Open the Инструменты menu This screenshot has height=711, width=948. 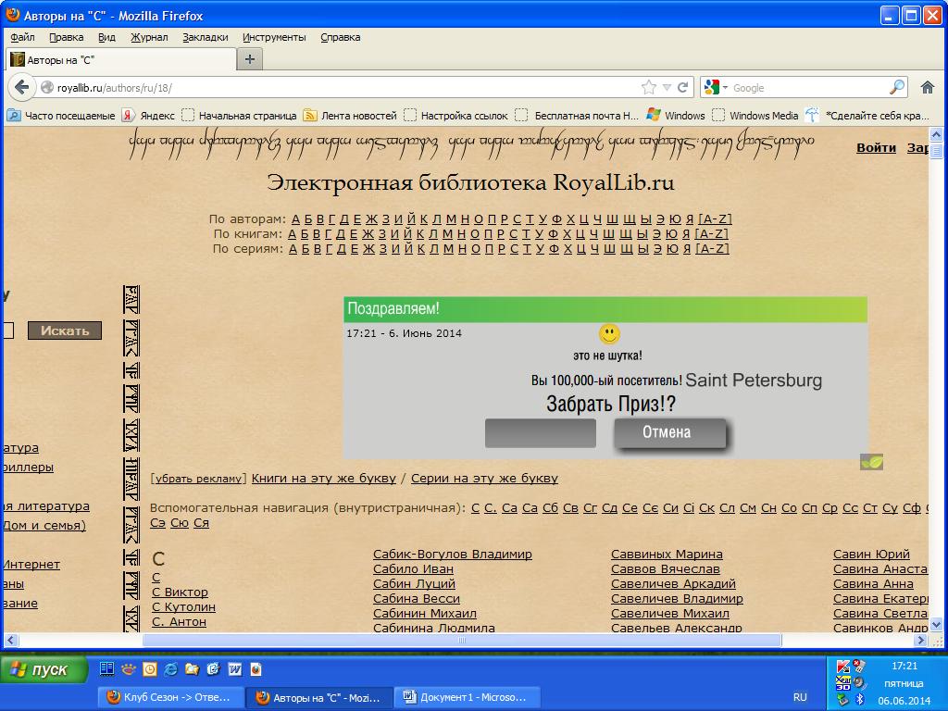click(274, 37)
